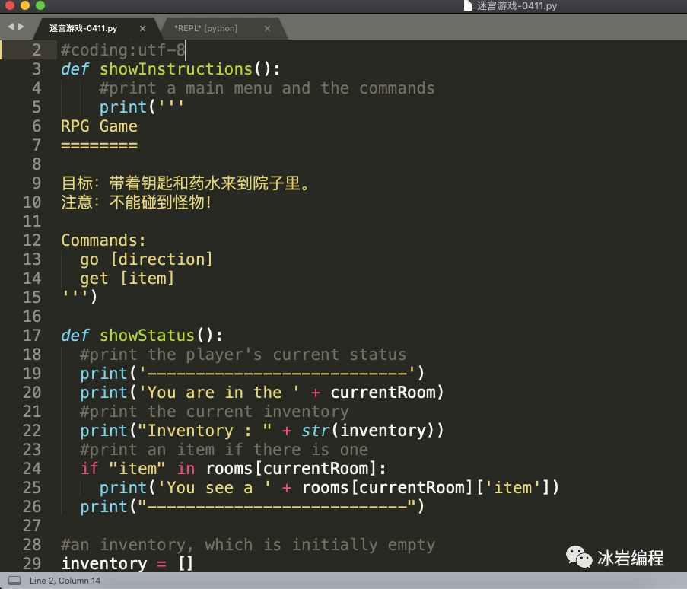Click the 迷宫游戏-0411.py window title
Viewport: 687px width, 589px height.
pyautogui.click(x=517, y=5)
